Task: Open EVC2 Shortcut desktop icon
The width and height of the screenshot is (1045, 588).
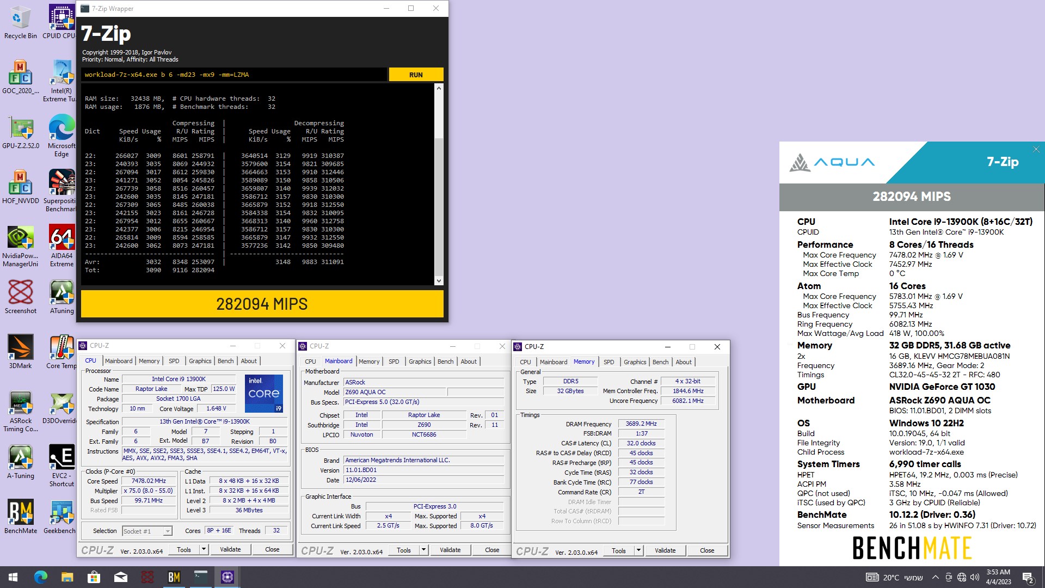Action: click(x=62, y=465)
